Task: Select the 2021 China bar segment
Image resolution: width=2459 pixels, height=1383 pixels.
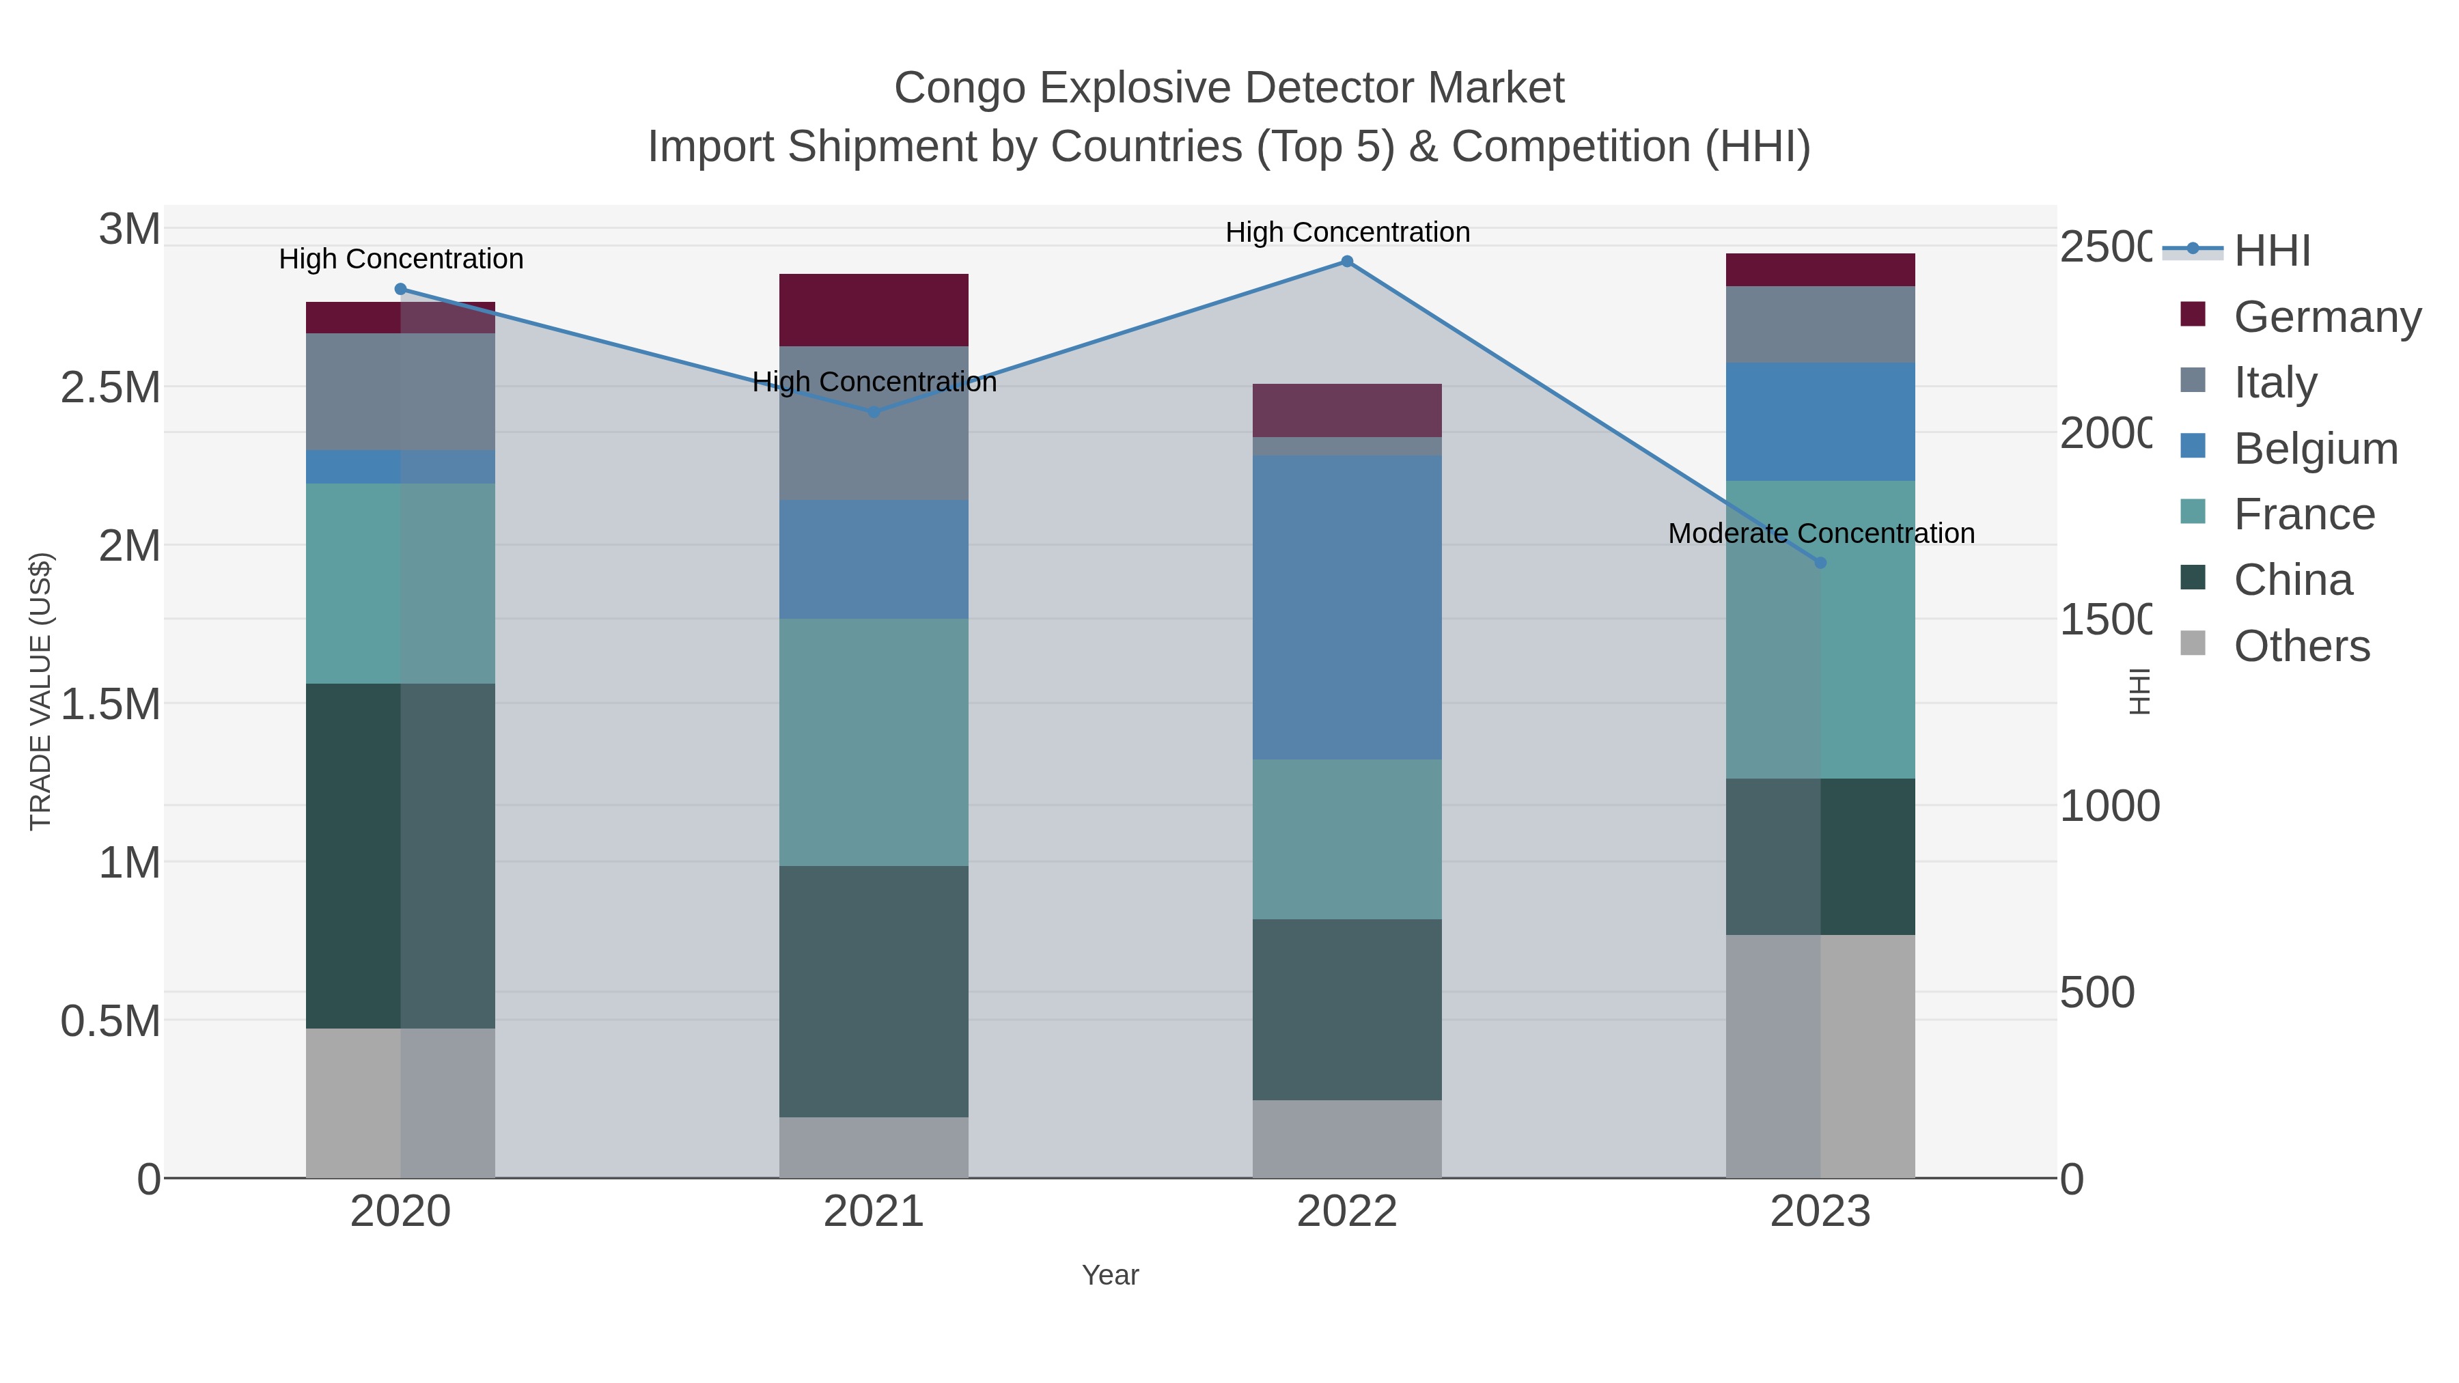Action: point(874,992)
